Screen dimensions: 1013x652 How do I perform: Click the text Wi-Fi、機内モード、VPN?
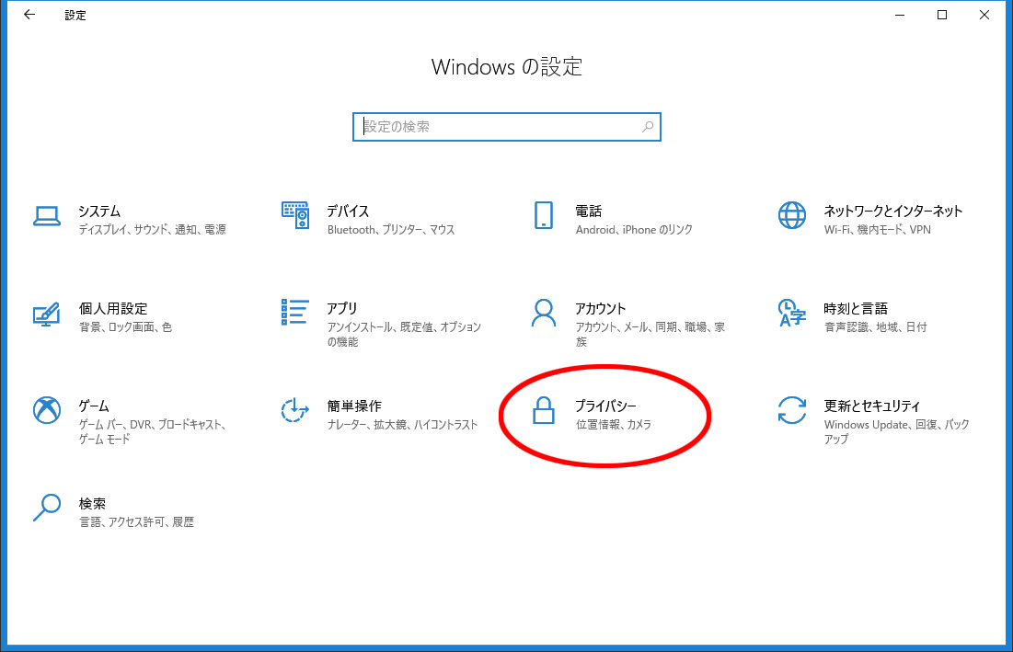878,230
